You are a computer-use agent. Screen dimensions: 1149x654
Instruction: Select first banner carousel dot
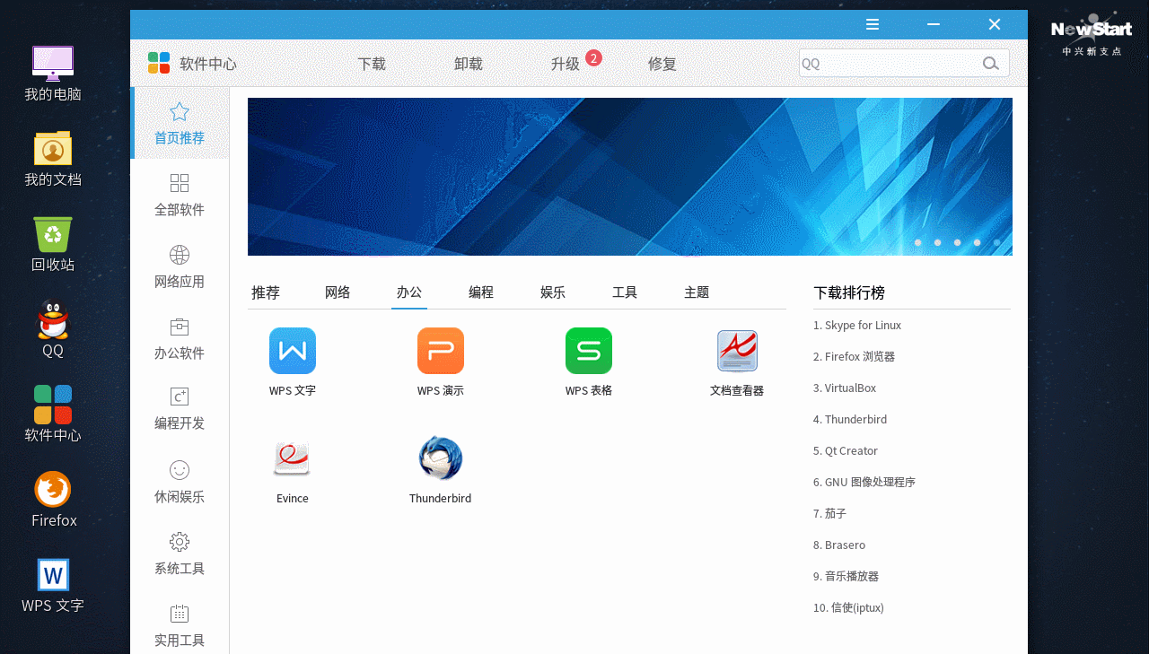click(x=917, y=242)
